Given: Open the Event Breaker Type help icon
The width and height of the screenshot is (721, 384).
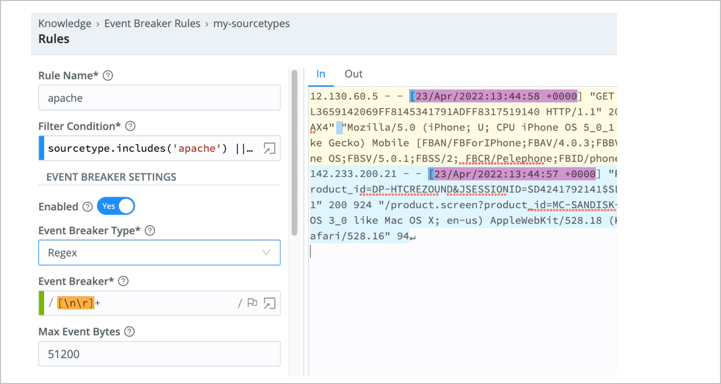Looking at the screenshot, I should (x=150, y=230).
